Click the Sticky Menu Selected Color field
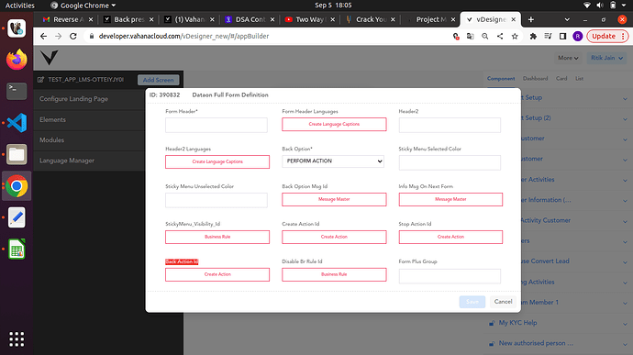This screenshot has width=633, height=355. tap(450, 162)
